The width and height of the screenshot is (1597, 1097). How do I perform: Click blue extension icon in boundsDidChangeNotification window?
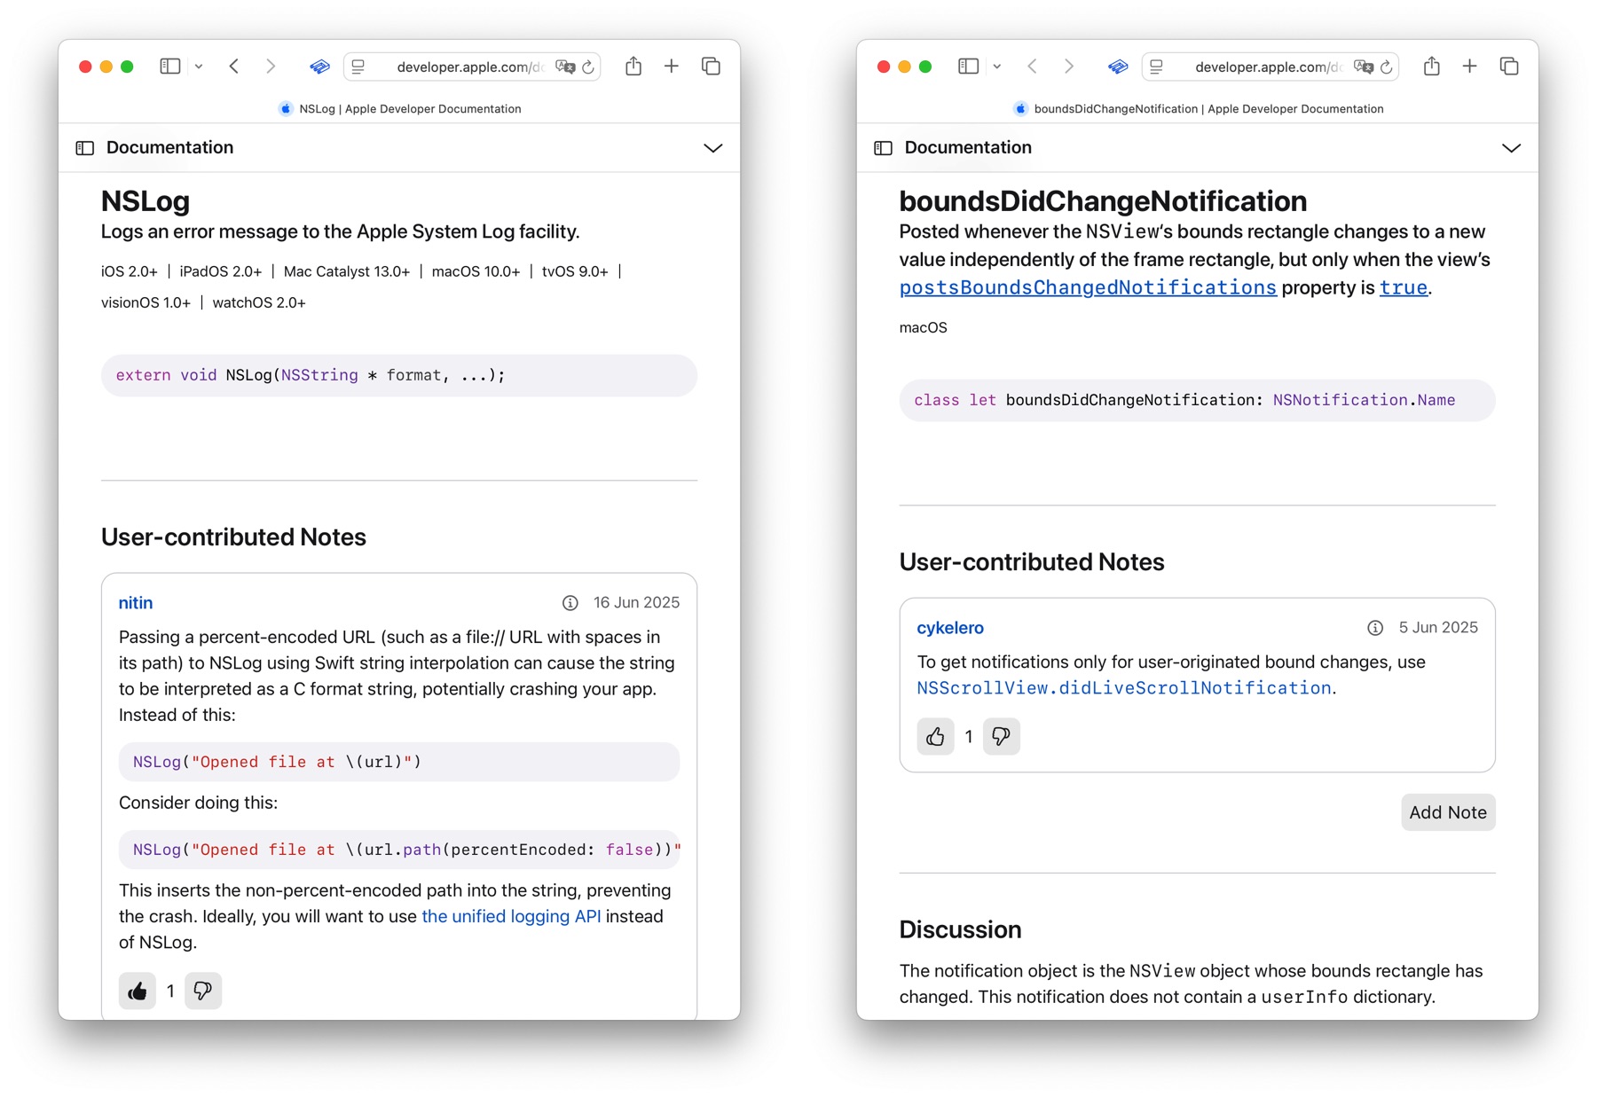[x=1118, y=67]
